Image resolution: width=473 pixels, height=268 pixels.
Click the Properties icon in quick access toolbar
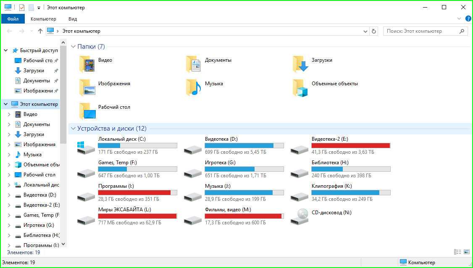click(x=22, y=8)
